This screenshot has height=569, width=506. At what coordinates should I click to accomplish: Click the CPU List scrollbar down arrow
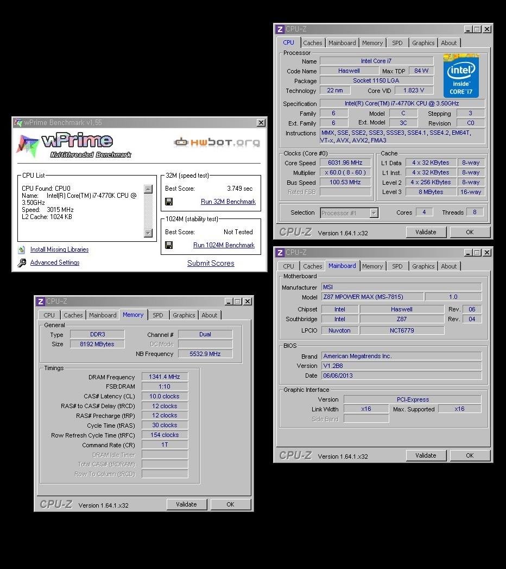click(x=148, y=233)
